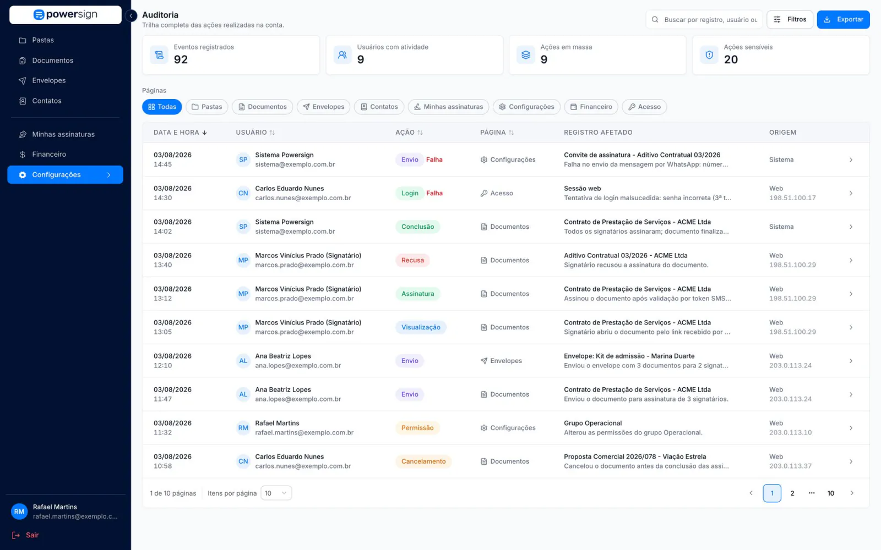Viewport: 881px width, 550px height.
Task: Export the audit log with Exportar
Action: pos(843,19)
